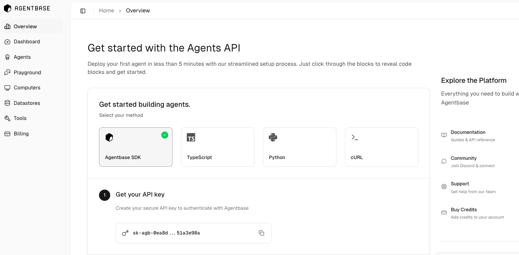The height and width of the screenshot is (255, 519).
Task: Click the Community chat bubble icon
Action: point(444,161)
